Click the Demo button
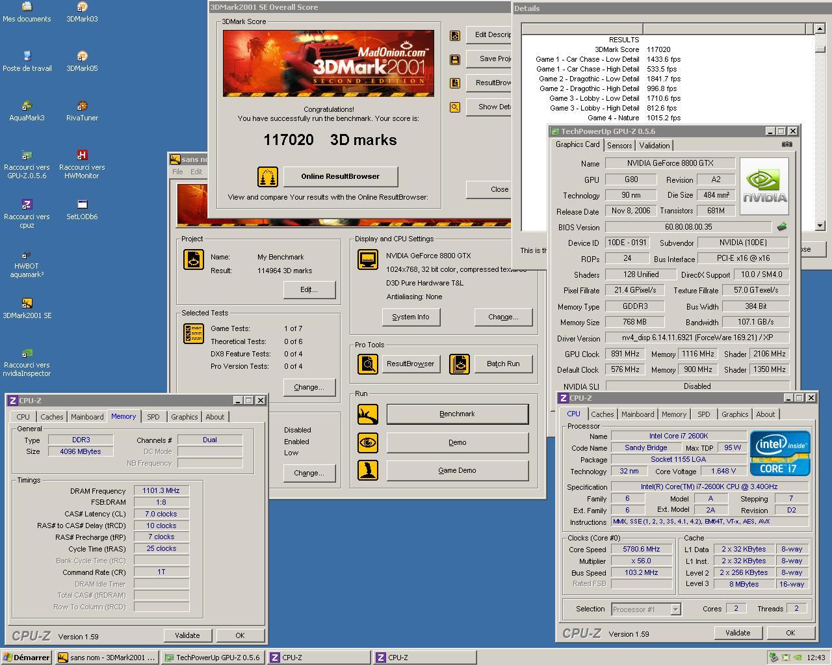832x666 pixels. click(x=458, y=442)
